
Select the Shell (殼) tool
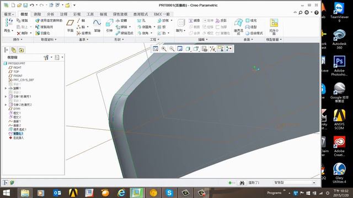pyautogui.click(x=162, y=27)
